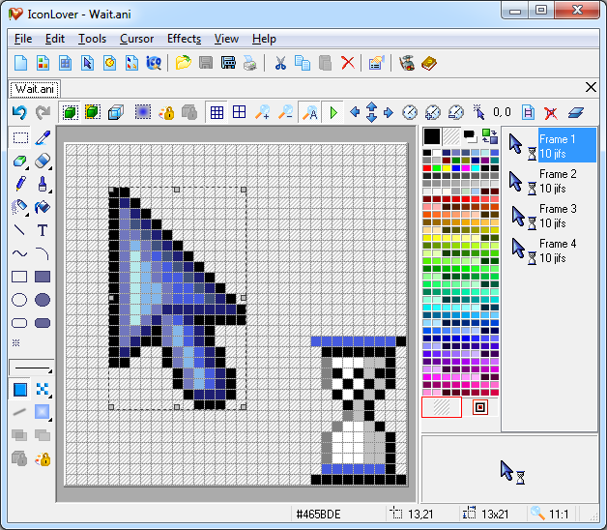607x530 pixels.
Task: Open the Edit menu
Action: point(55,39)
